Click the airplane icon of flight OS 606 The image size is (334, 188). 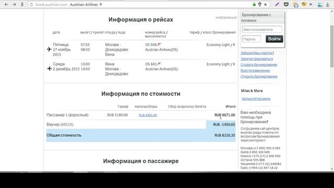click(49, 49)
